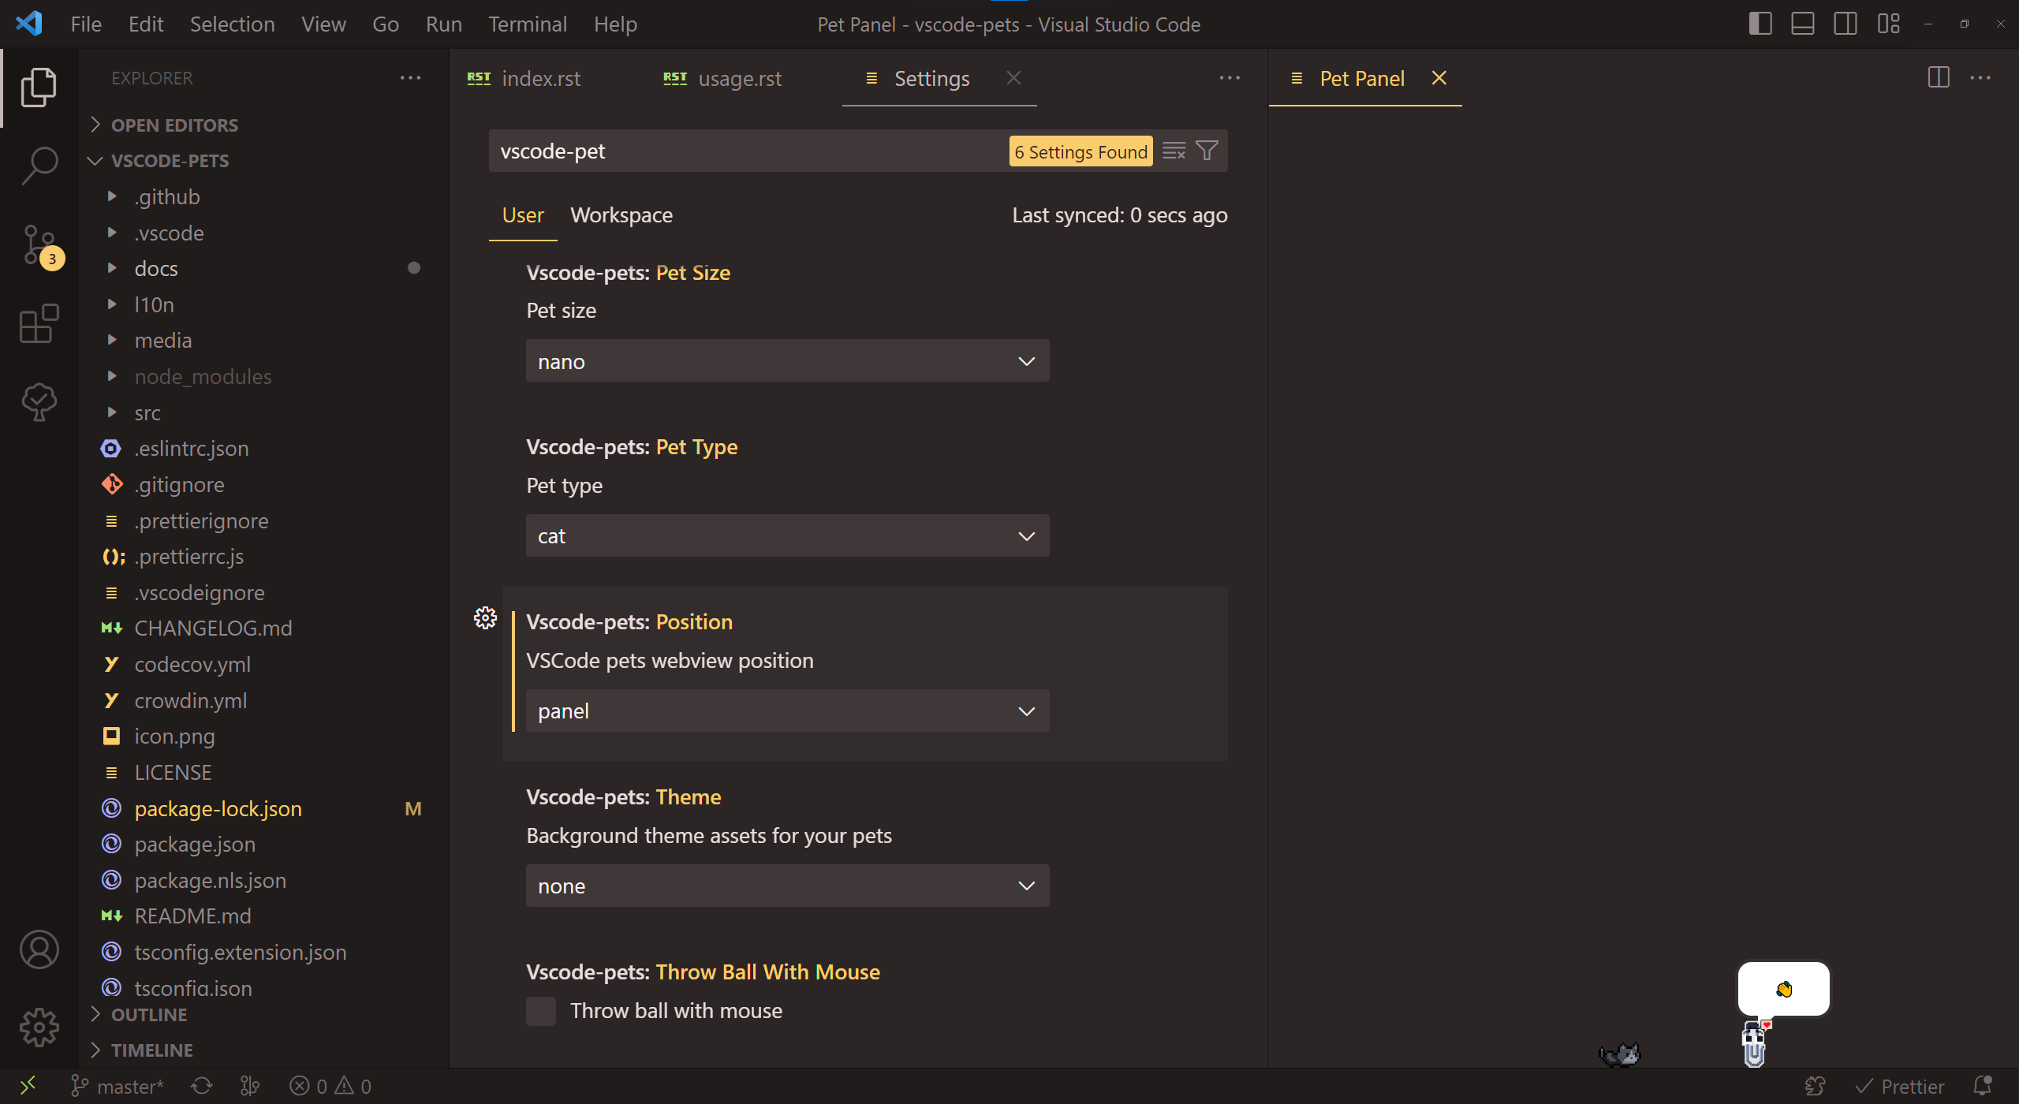
Task: Open the gear menu beside Position setting
Action: pos(485,618)
